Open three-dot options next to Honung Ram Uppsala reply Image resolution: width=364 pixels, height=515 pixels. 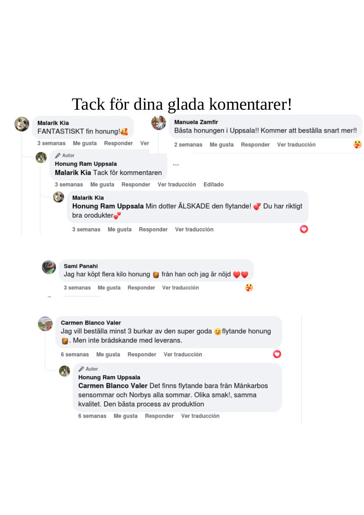[176, 165]
